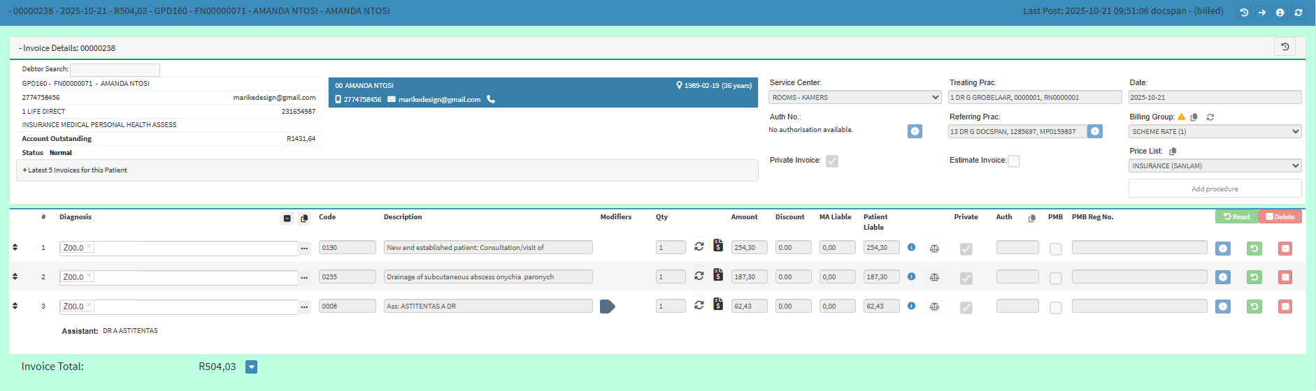Toggle the PMB checkbox for code 0255
This screenshot has height=391, width=1316.
(1055, 278)
